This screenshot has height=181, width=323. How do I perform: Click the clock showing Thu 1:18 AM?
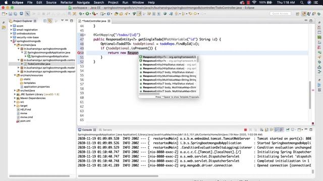pyautogui.click(x=286, y=3)
